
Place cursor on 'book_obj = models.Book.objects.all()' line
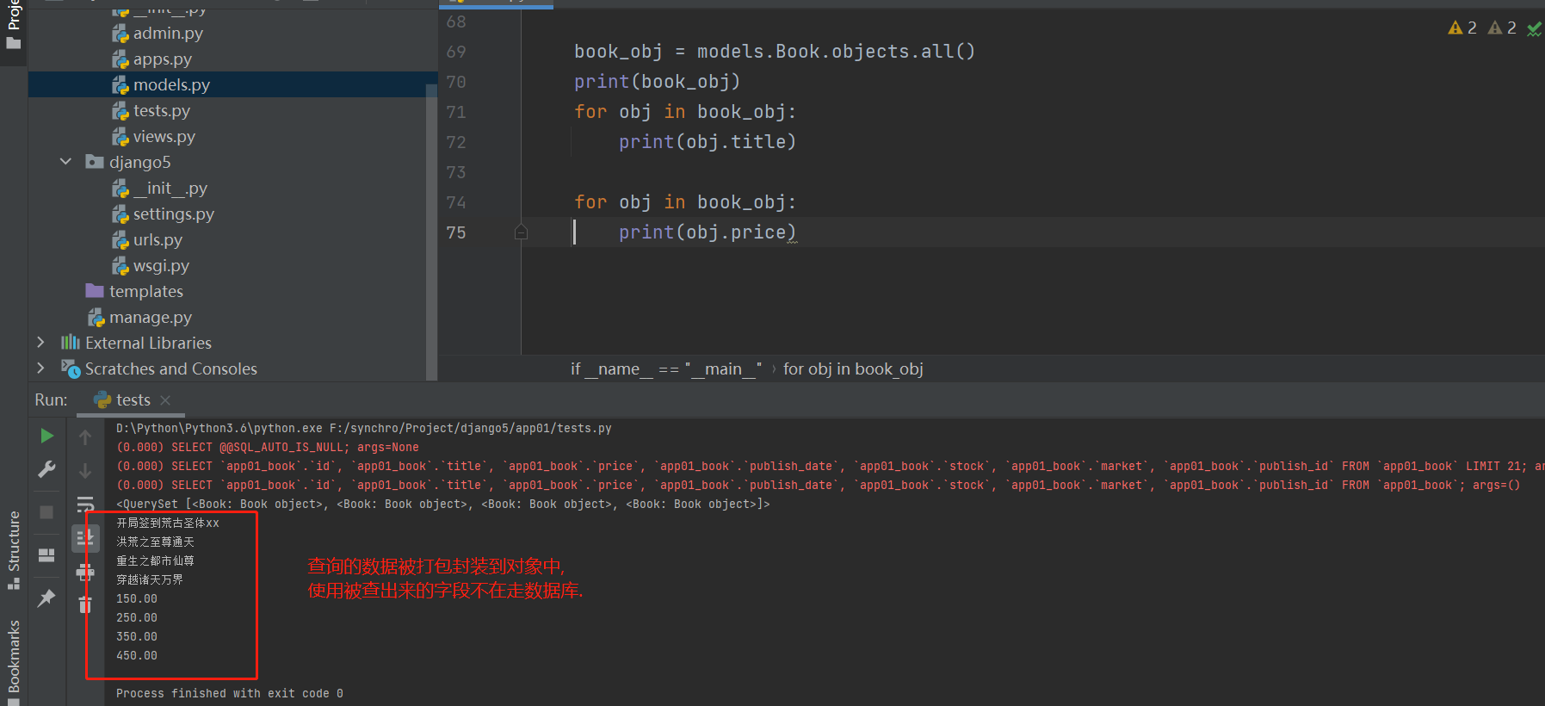pos(775,52)
